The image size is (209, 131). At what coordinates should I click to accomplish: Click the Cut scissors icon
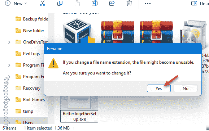[x=43, y=4]
